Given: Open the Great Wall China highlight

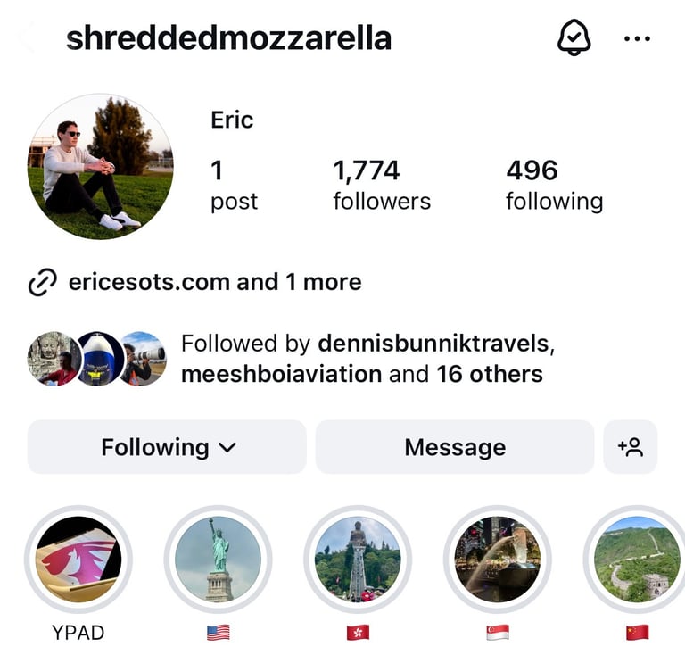Looking at the screenshot, I should (638, 559).
